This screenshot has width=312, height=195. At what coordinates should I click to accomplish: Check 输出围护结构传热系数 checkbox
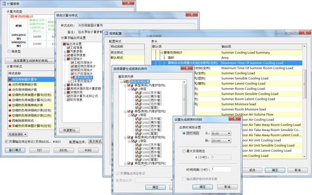coord(184,179)
